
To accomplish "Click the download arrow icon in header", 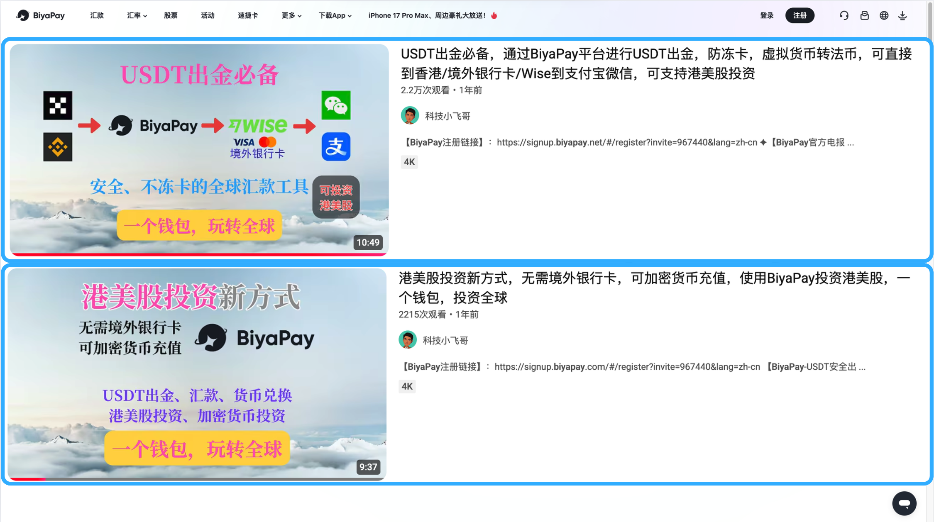I will pyautogui.click(x=902, y=15).
